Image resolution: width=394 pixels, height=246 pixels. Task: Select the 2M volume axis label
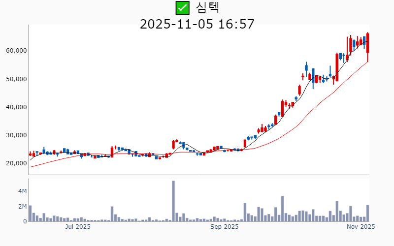click(x=22, y=206)
